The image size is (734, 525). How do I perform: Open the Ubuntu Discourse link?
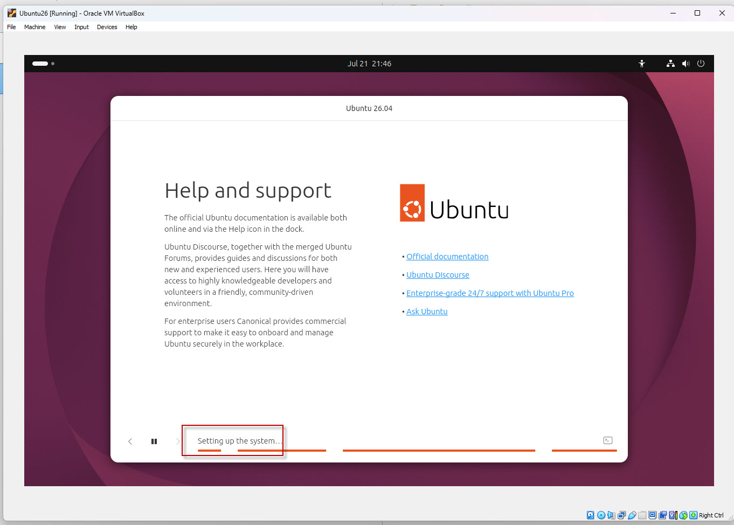pos(438,275)
